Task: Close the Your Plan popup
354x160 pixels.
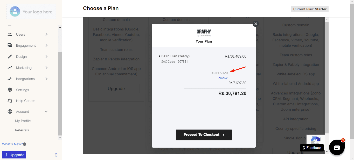Action: pos(256,24)
